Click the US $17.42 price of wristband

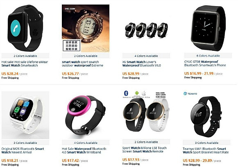point(70,161)
